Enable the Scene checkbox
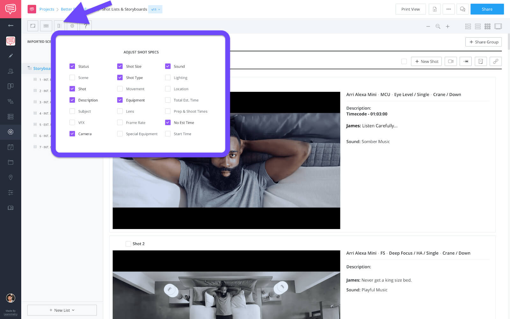510x319 pixels. (72, 78)
